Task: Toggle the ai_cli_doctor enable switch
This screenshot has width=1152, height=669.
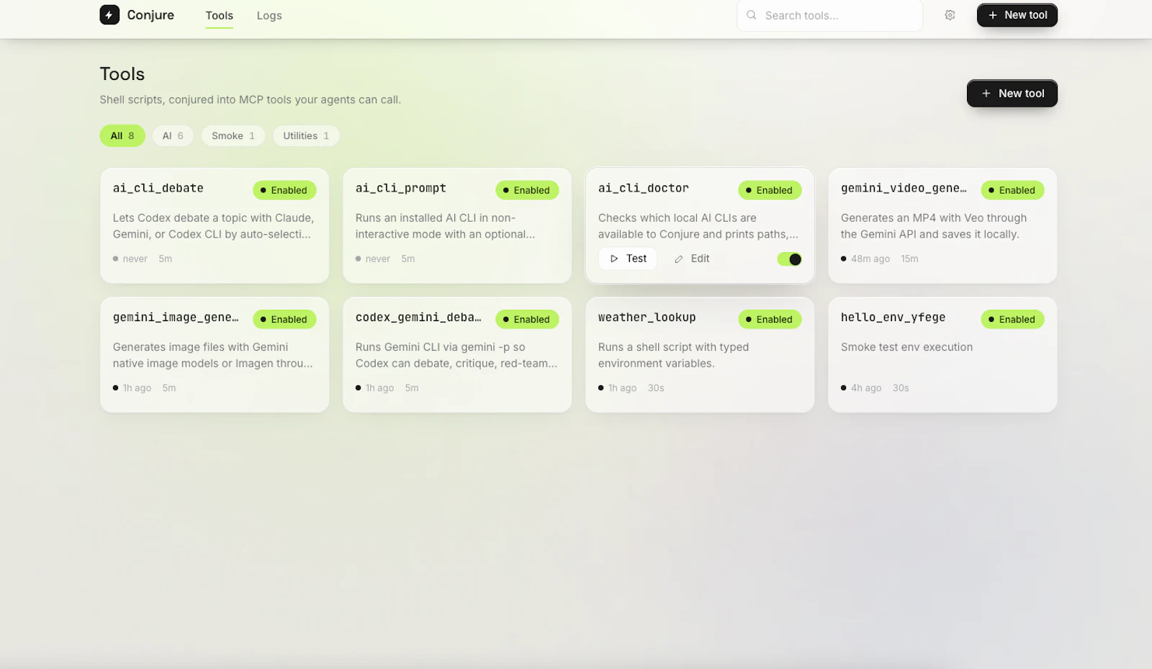Action: tap(789, 259)
